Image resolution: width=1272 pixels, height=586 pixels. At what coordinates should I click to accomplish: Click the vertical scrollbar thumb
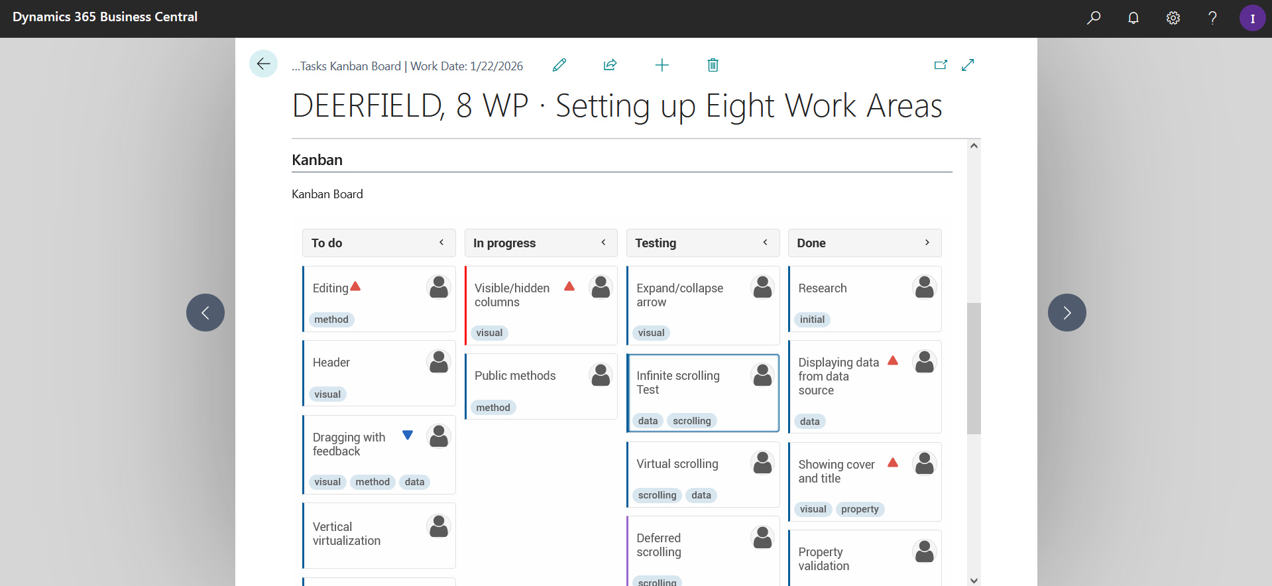pos(974,368)
